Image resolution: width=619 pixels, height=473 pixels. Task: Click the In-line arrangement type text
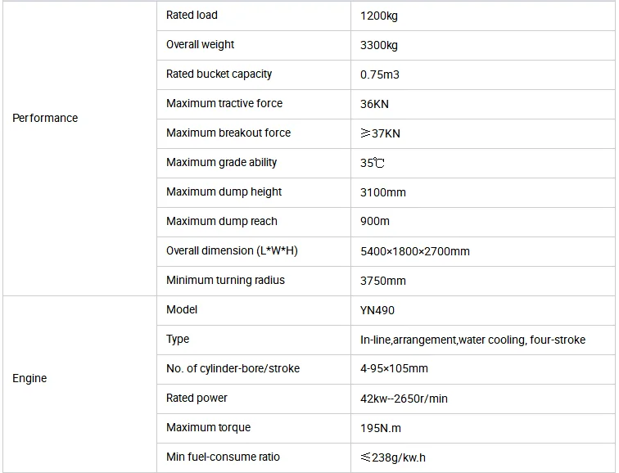(472, 340)
